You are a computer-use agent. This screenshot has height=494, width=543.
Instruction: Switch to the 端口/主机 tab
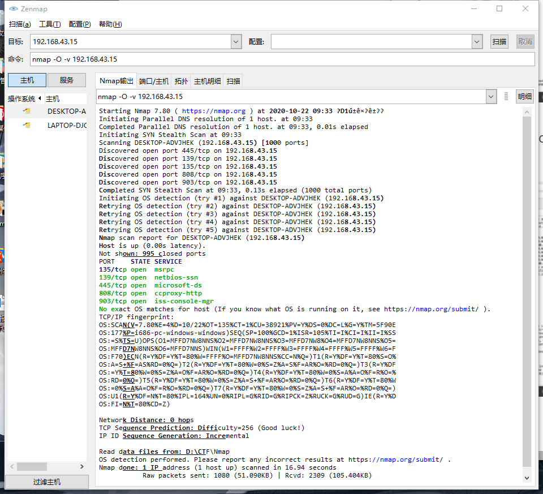coord(154,81)
